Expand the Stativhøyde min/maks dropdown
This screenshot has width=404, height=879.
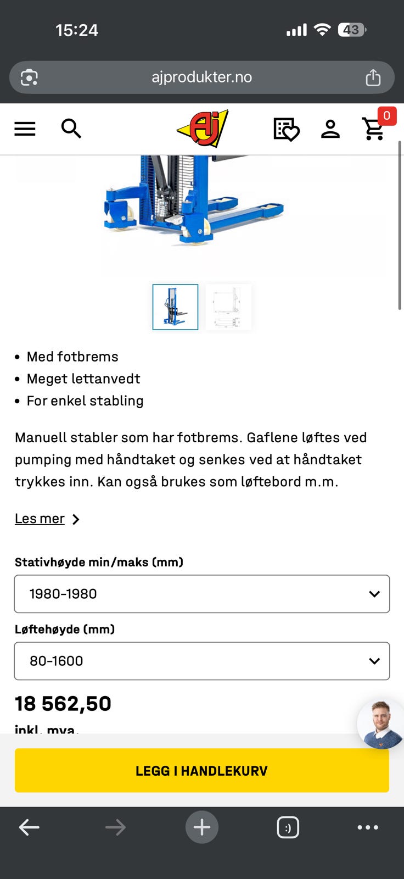[x=201, y=594]
